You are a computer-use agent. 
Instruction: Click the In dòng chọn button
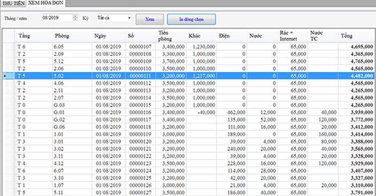pos(191,19)
